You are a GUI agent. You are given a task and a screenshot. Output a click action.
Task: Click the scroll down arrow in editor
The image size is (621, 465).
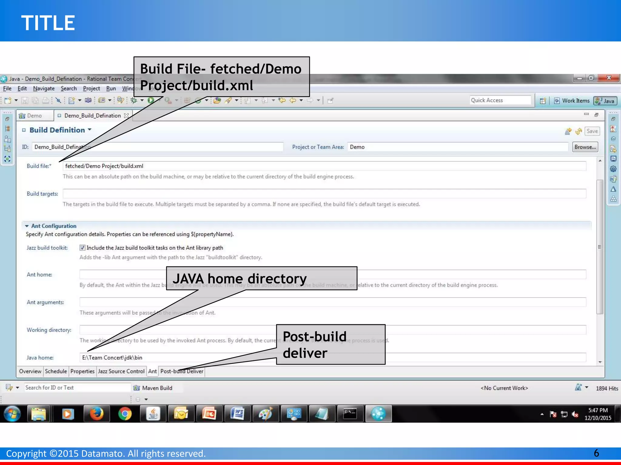click(x=600, y=362)
